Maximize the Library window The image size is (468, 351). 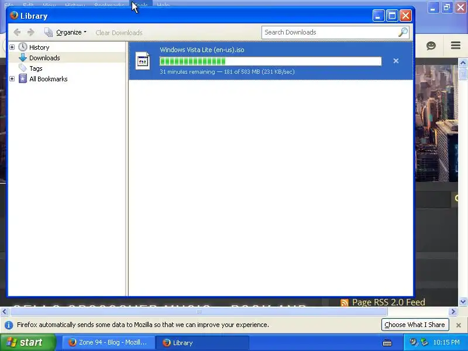[x=392, y=16]
